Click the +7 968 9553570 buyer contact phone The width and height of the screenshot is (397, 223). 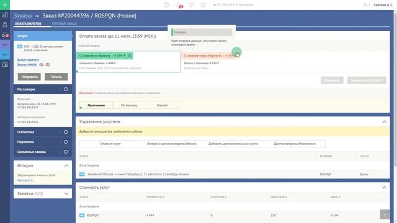click(27, 122)
